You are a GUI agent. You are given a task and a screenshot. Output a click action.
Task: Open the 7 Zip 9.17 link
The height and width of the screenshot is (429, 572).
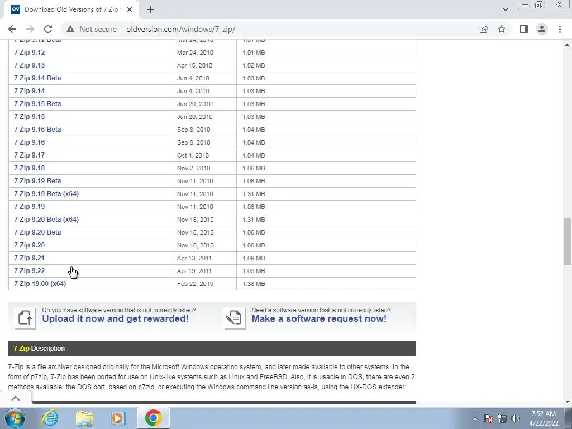tap(30, 155)
